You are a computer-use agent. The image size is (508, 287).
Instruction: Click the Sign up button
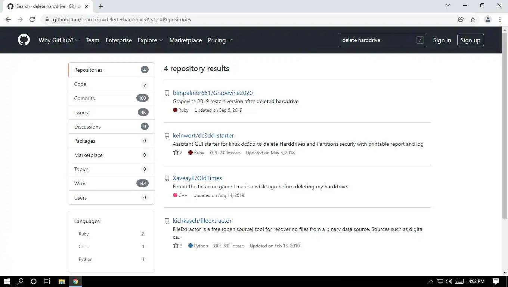[x=470, y=40]
